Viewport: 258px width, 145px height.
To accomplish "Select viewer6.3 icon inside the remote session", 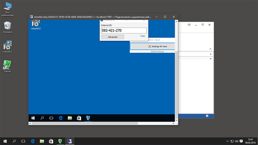I will point(36,25).
